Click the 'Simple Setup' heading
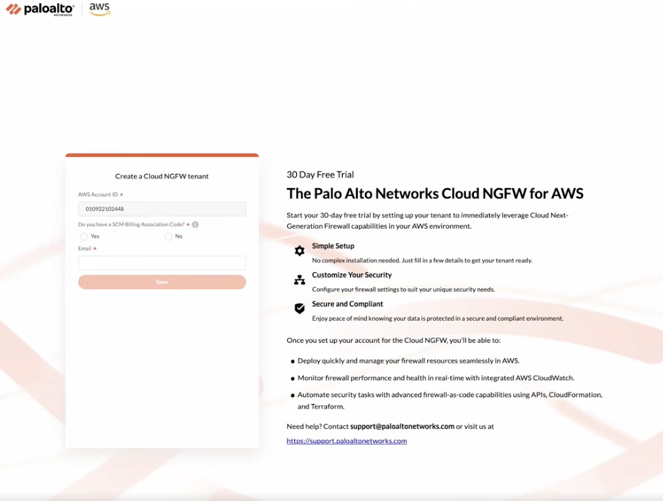The height and width of the screenshot is (501, 663). click(333, 246)
